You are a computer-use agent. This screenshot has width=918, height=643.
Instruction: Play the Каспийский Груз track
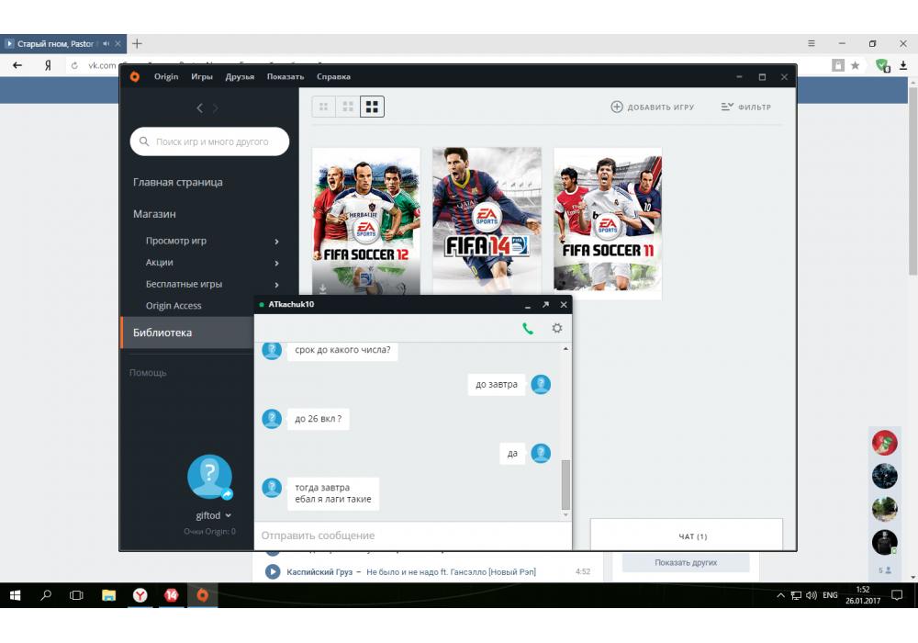[273, 572]
